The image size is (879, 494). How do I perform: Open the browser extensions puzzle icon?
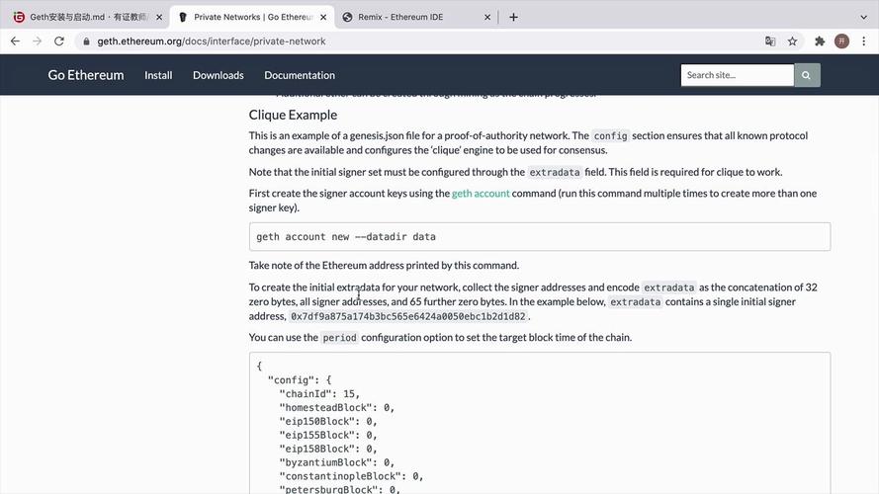[x=820, y=41]
